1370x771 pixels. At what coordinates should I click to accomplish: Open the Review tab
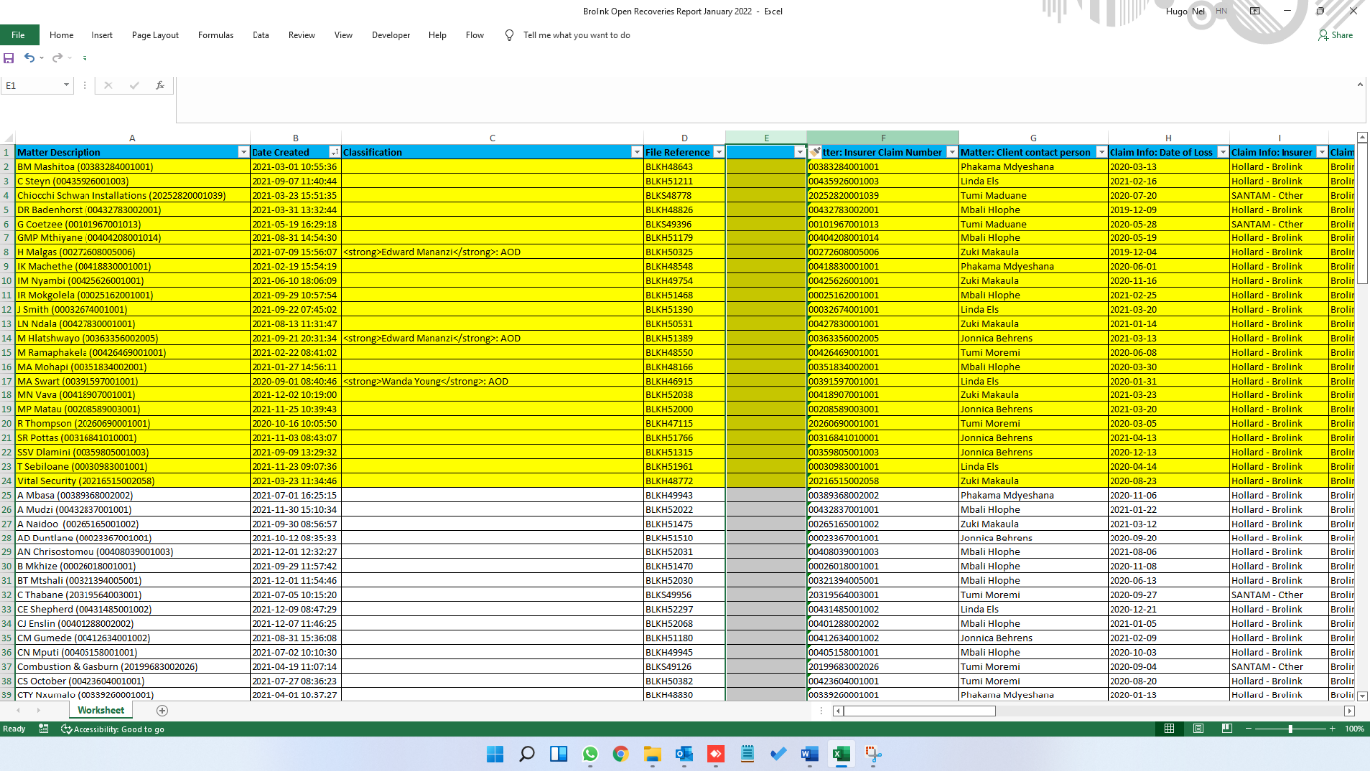[301, 35]
